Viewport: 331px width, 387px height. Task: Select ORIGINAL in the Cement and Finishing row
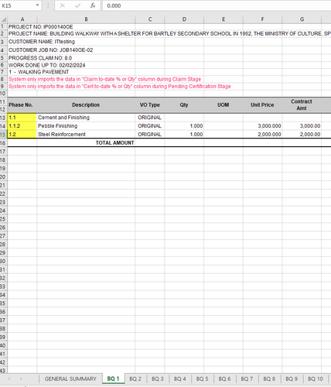[150, 118]
